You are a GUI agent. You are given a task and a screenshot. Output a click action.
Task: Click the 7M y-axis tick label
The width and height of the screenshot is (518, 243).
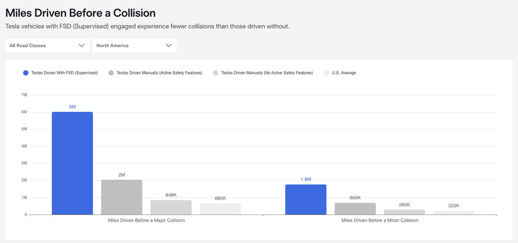[24, 95]
